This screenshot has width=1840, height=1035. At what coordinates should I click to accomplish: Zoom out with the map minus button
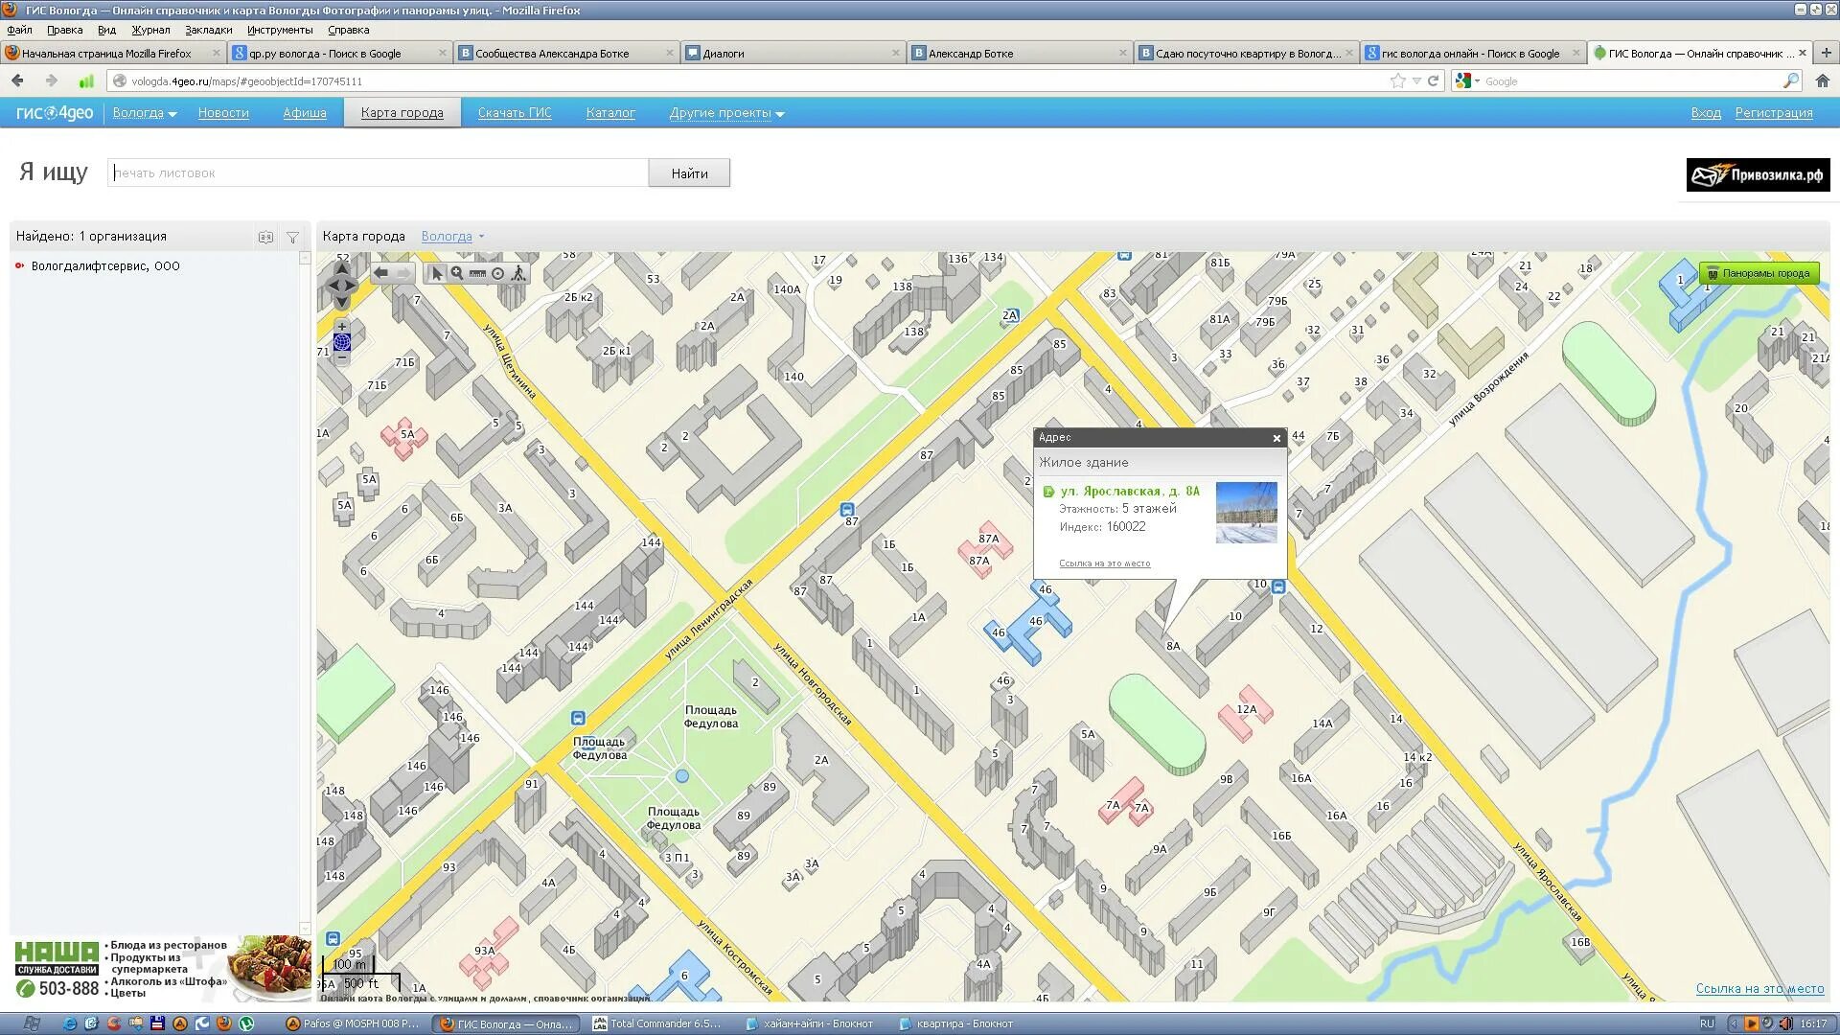click(x=342, y=357)
